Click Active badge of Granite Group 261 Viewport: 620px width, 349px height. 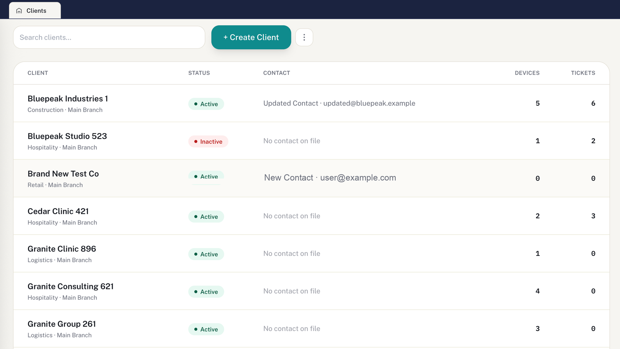click(206, 329)
